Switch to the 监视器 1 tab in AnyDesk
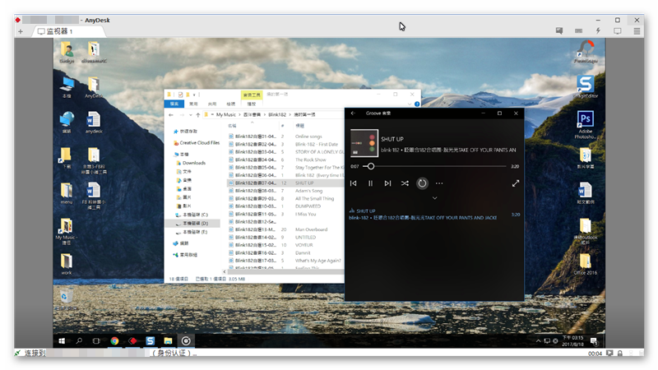Screen dimensions: 658x370 click(56, 31)
